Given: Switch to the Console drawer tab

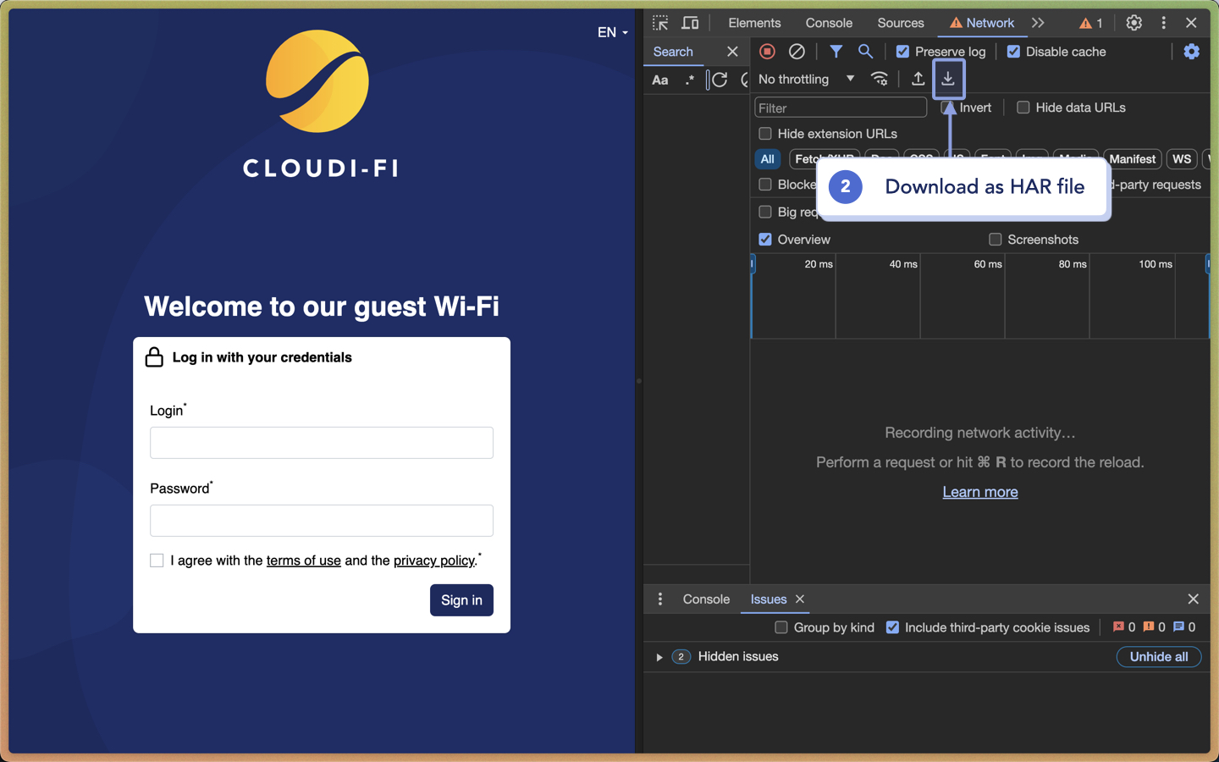Looking at the screenshot, I should 706,599.
